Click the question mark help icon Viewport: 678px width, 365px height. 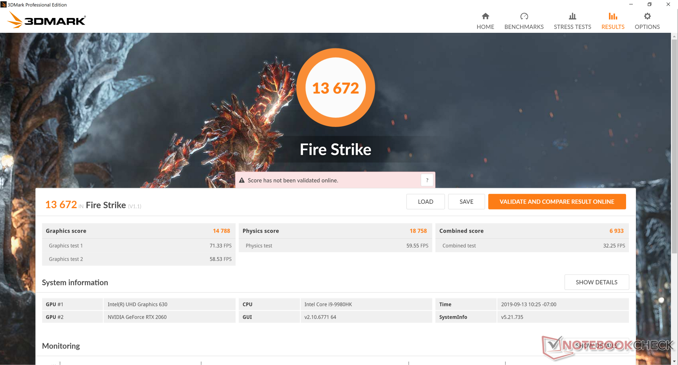click(x=427, y=180)
